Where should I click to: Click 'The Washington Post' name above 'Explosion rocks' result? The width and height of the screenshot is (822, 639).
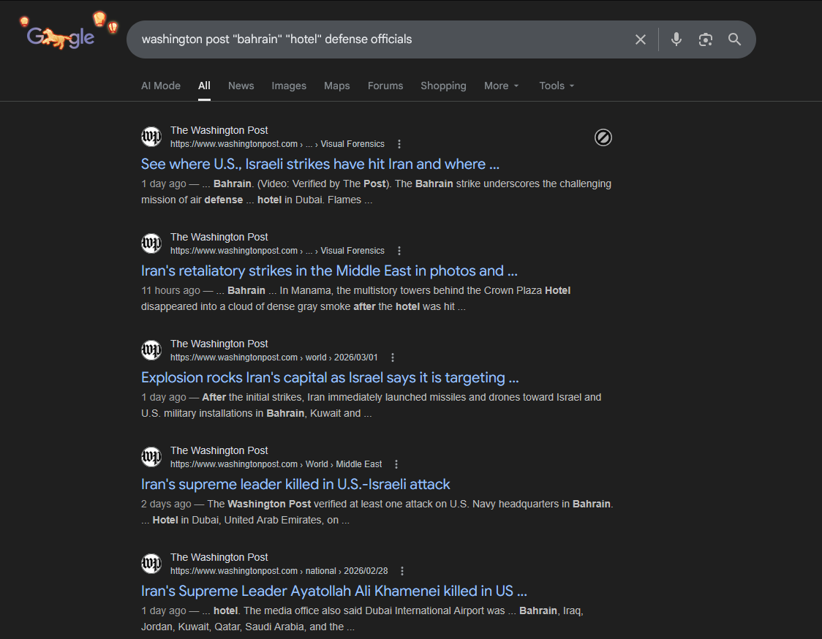tap(219, 344)
